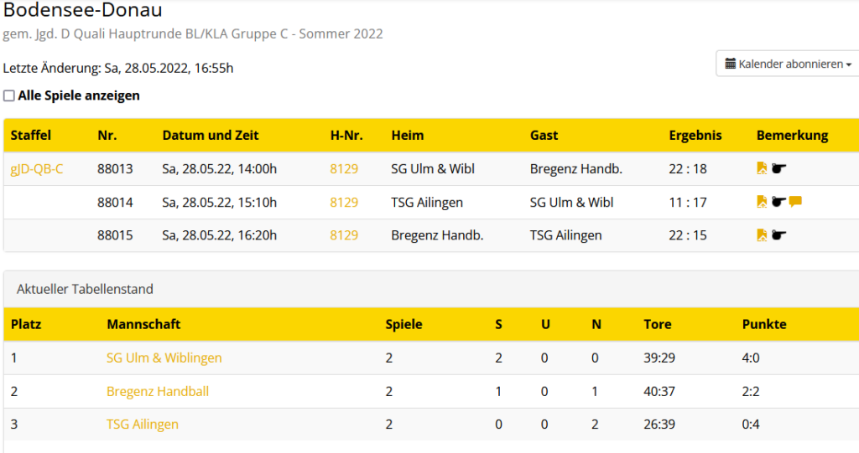
Task: Expand Kalender abonnieren dropdown arrow
Action: pos(849,64)
